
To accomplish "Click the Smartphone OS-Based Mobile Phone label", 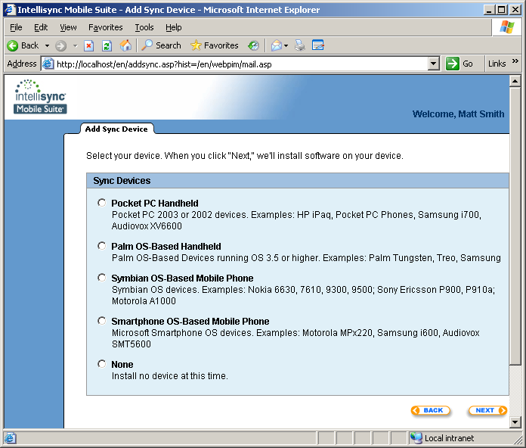I will click(x=190, y=322).
